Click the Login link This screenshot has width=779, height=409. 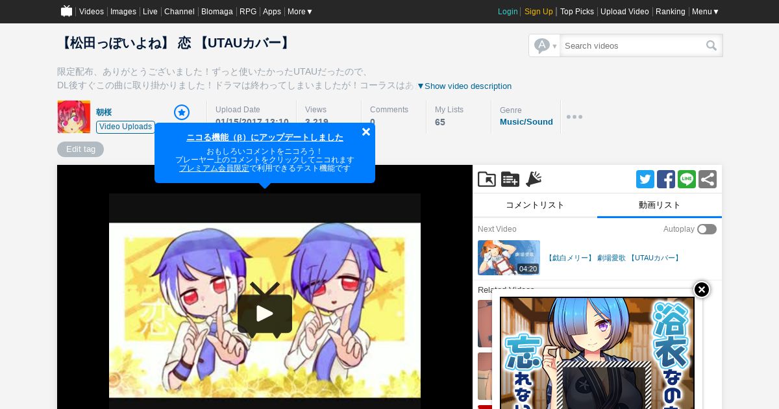pyautogui.click(x=508, y=12)
